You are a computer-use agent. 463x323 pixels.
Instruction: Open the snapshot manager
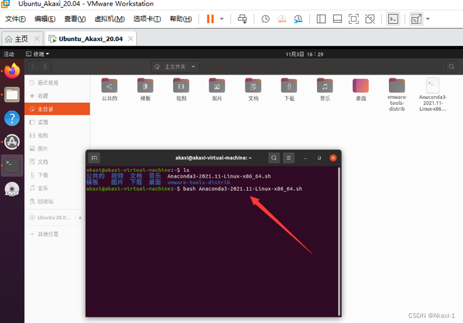coord(298,19)
